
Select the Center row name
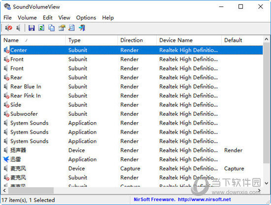click(x=19, y=50)
